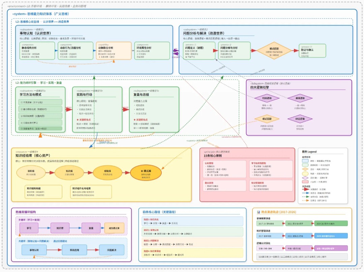Click the 小目标达成 learning-method item

point(40,109)
